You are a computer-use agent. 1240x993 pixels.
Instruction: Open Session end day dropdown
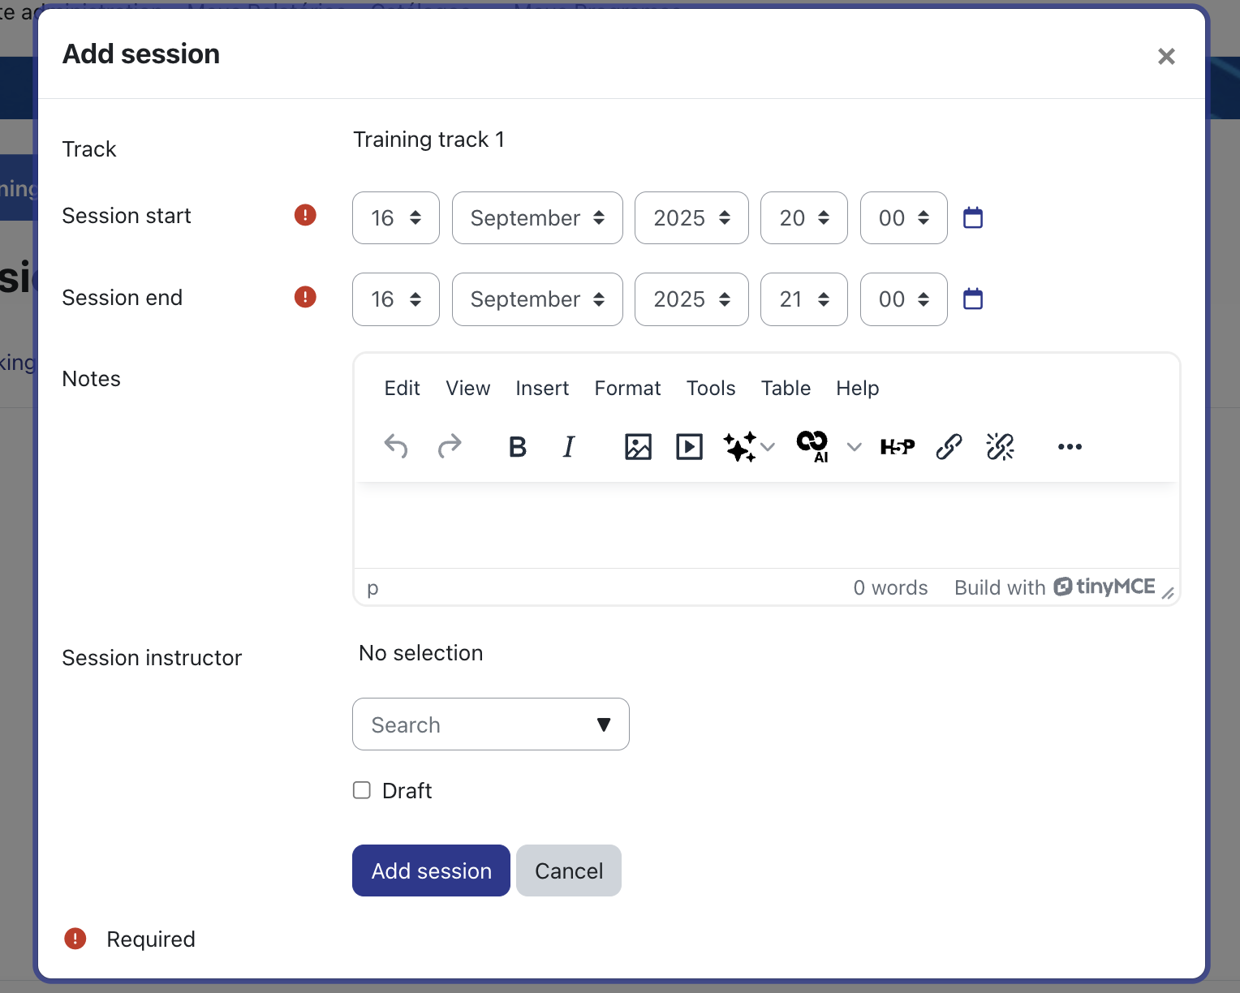coord(396,299)
